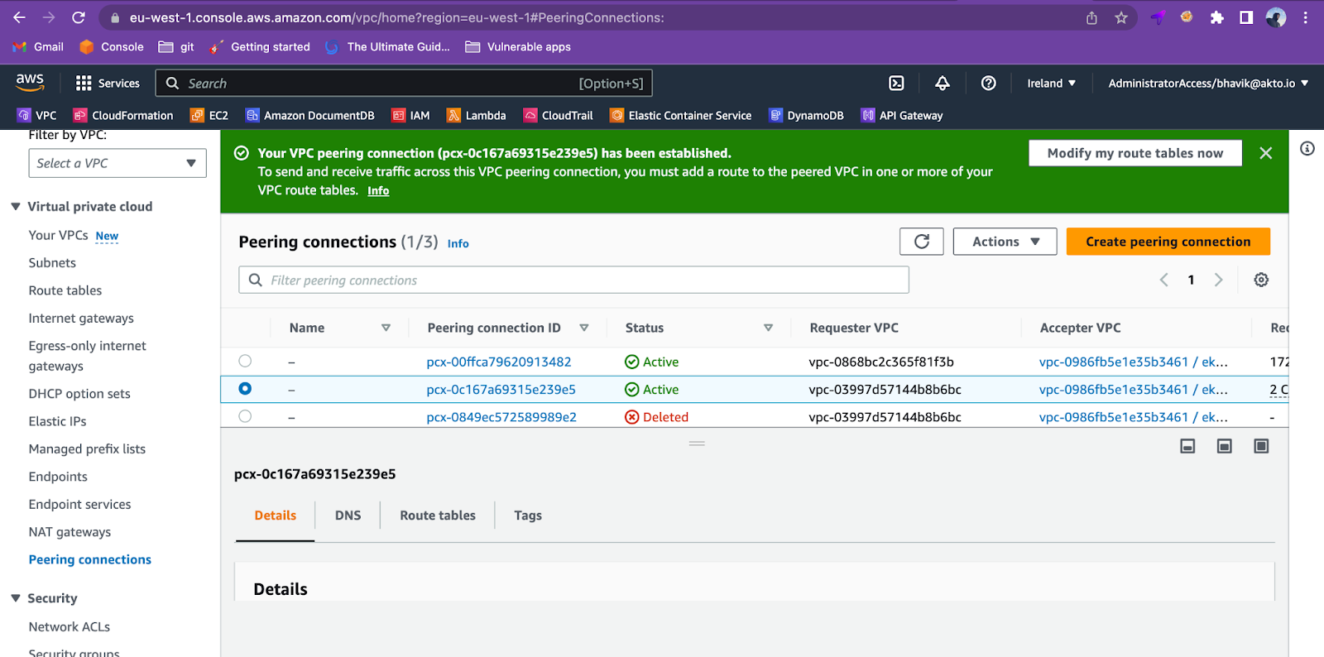The height and width of the screenshot is (657, 1324).
Task: Switch to the DNS tab
Action: [x=348, y=516]
